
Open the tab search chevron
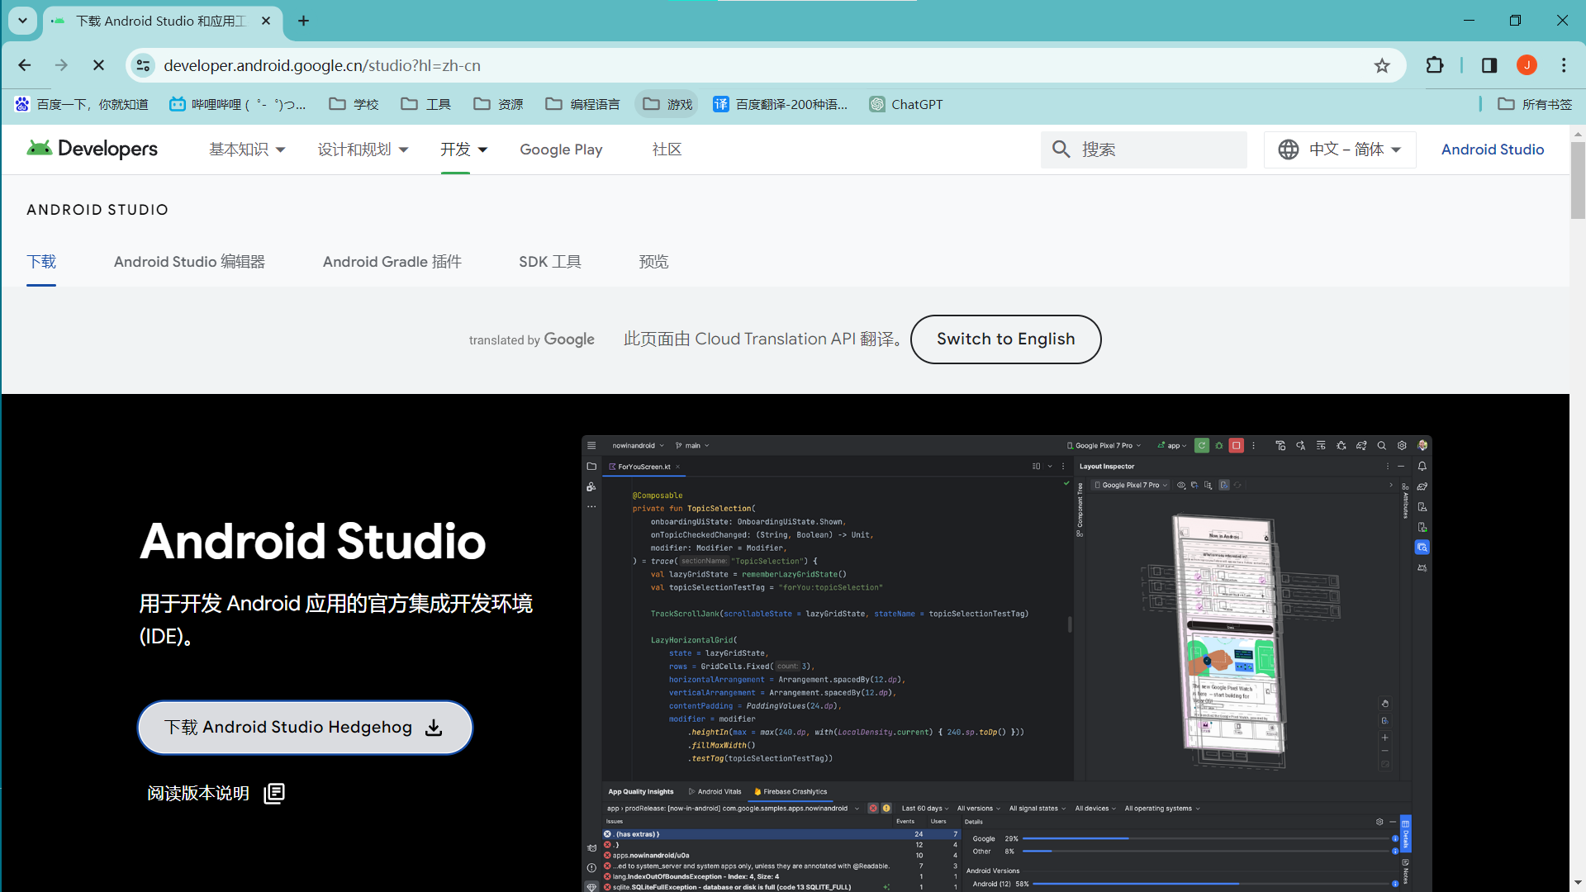pos(22,21)
